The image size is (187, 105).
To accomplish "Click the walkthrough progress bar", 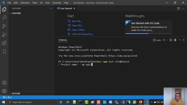I will pos(148,34).
